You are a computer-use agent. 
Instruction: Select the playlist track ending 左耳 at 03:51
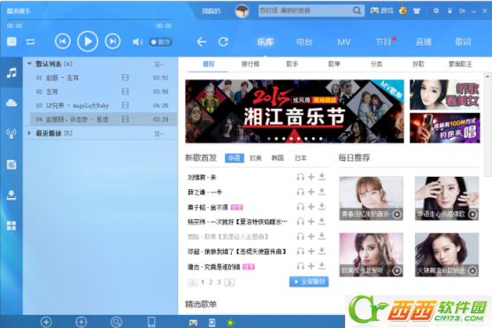(103, 78)
